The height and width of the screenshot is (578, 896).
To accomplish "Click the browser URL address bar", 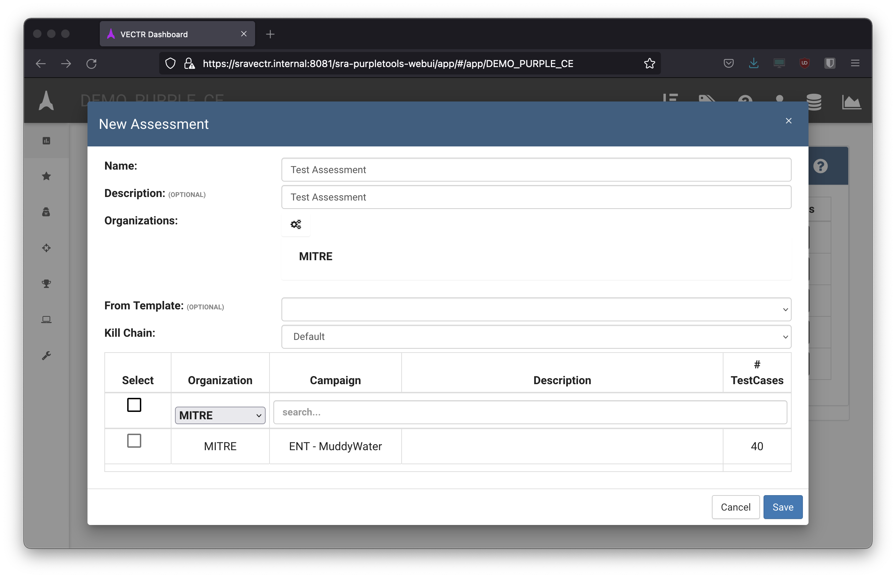I will [x=410, y=64].
